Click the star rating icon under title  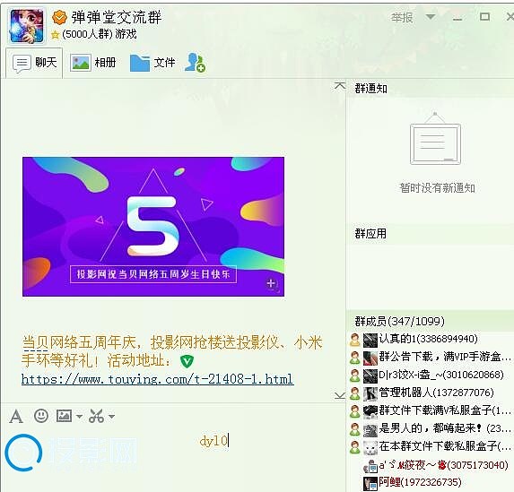tap(55, 34)
